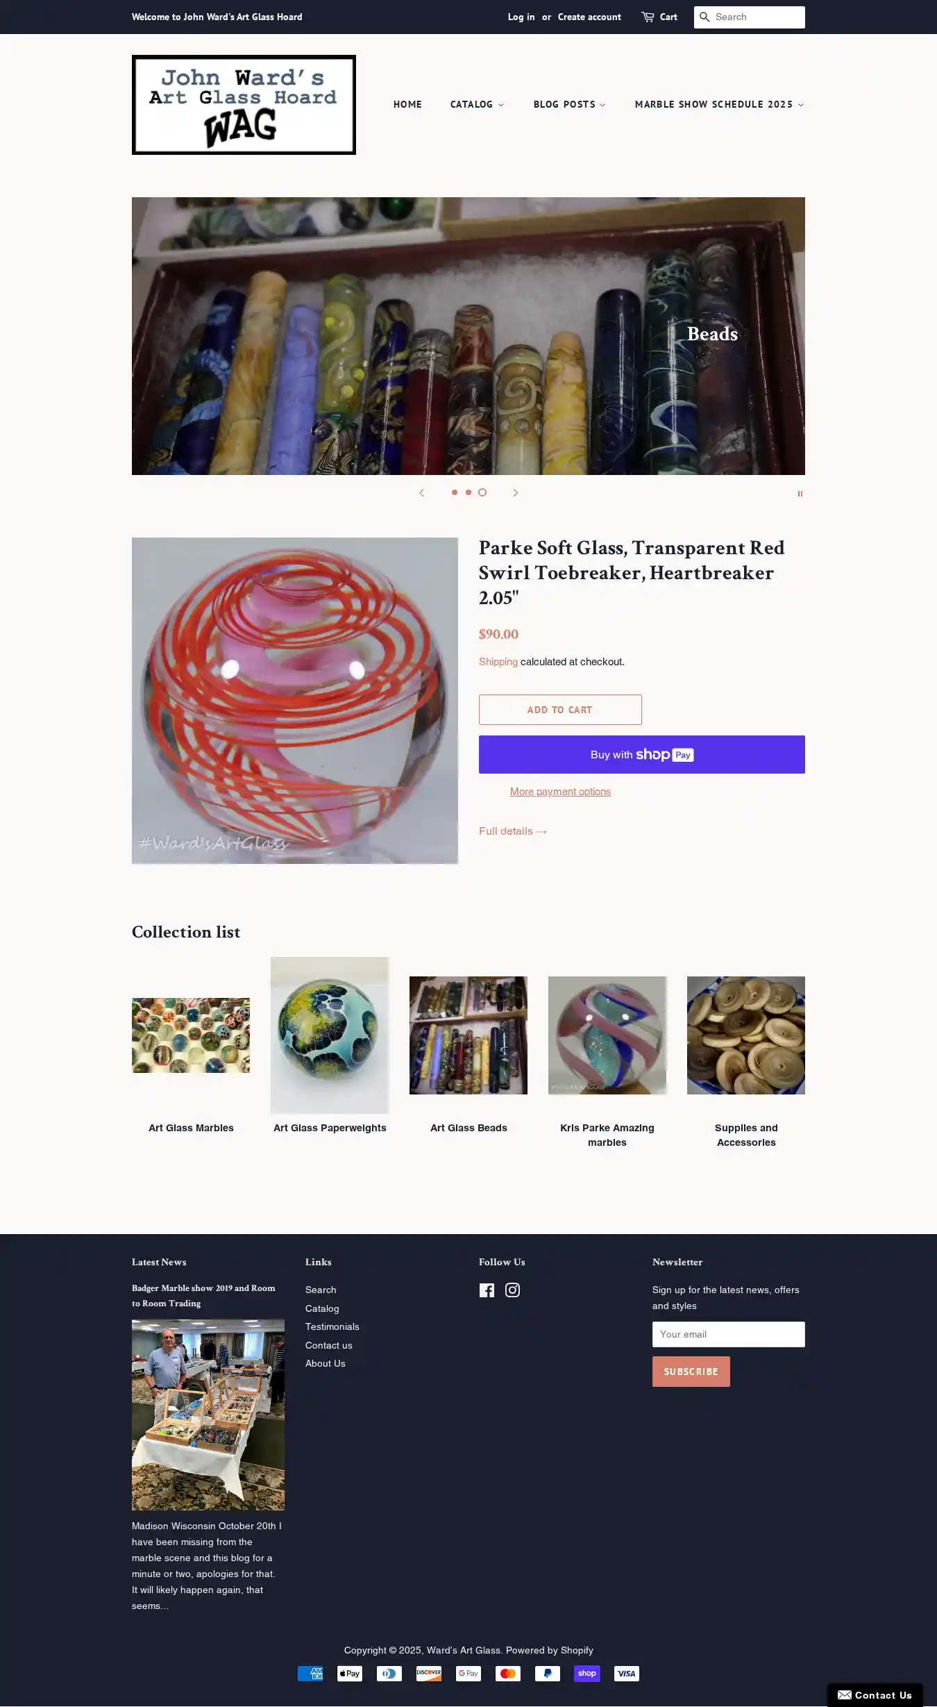The height and width of the screenshot is (1707, 937).
Task: Go to the Home menu item
Action: point(407,104)
